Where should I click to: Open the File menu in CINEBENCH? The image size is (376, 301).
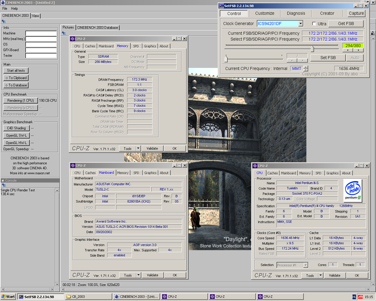pos(5,9)
